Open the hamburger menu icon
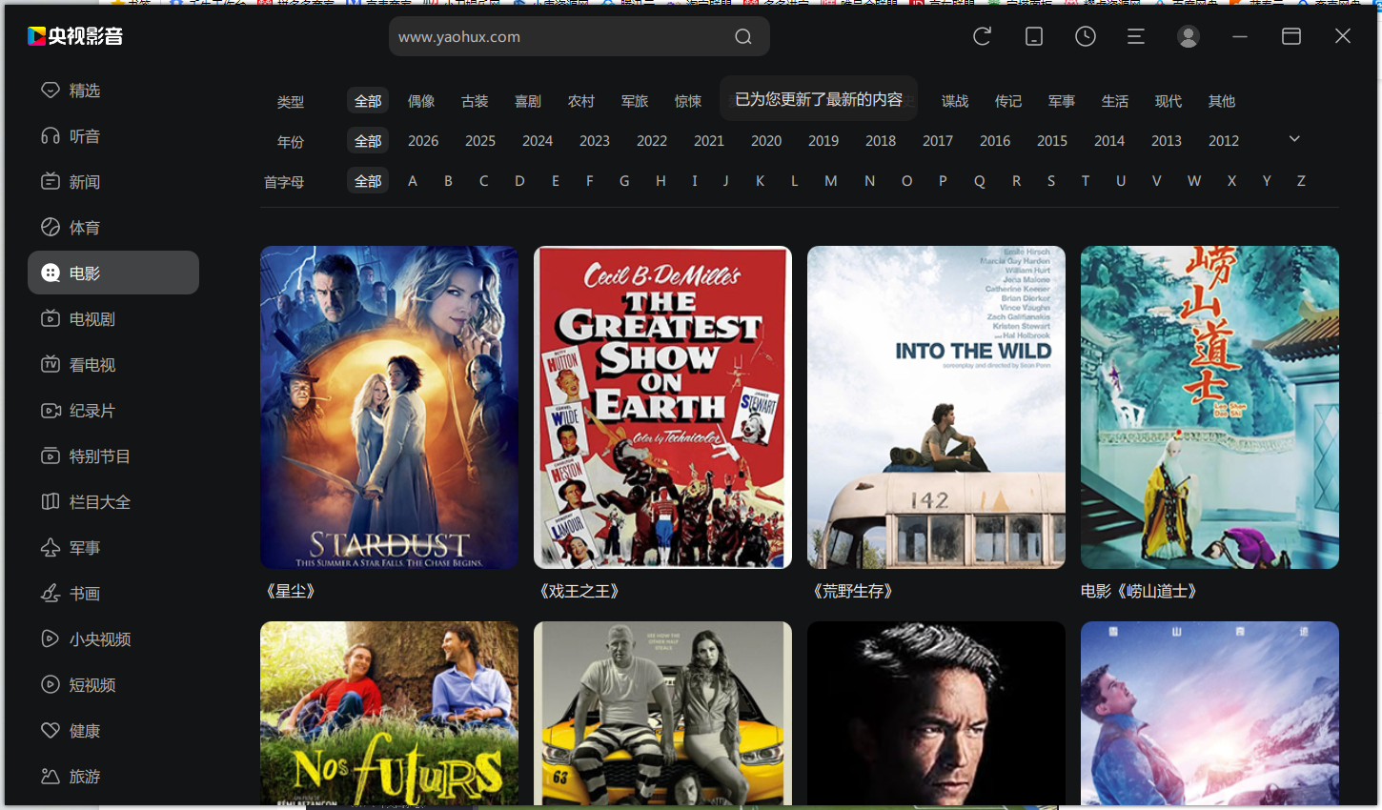1382x810 pixels. 1136,36
